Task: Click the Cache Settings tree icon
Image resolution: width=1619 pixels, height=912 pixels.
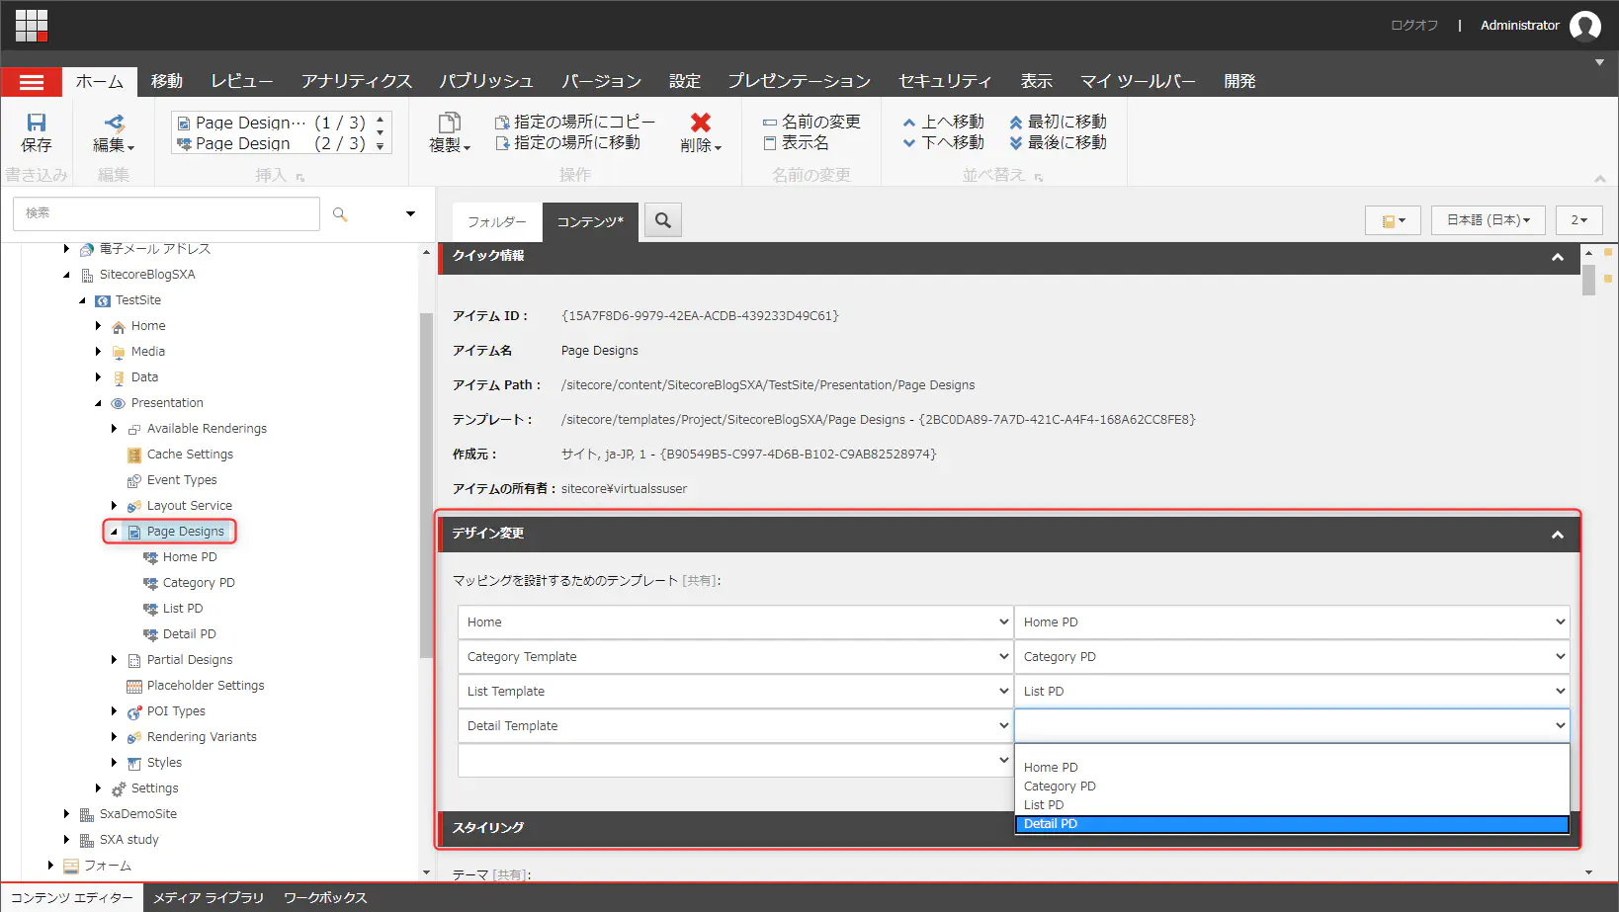Action: 134,455
